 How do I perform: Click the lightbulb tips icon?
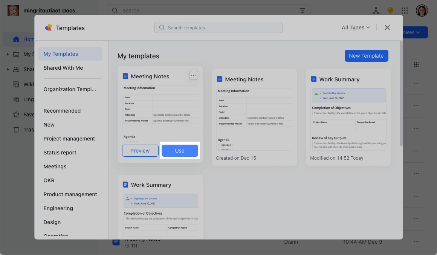pyautogui.click(x=390, y=11)
